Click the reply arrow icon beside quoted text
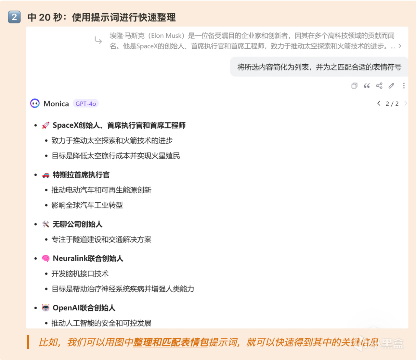416x360 pixels. (x=98, y=40)
